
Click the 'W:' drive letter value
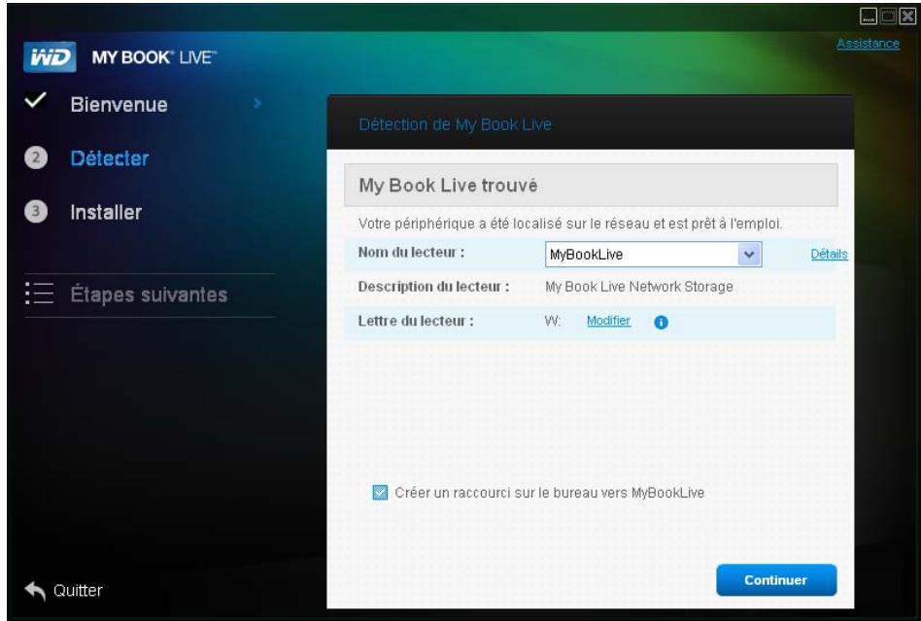coord(553,321)
